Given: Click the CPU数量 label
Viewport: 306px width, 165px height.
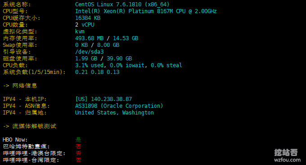Looking at the screenshot, I should [x=15, y=25].
